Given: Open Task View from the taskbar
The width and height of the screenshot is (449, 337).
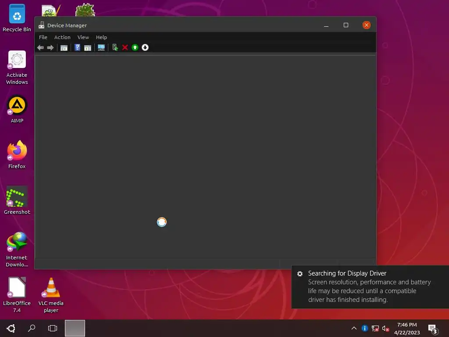Looking at the screenshot, I should click(x=53, y=328).
